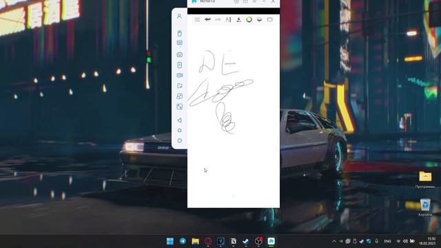
Task: Open the V app in the taskbar
Action: coord(220,241)
